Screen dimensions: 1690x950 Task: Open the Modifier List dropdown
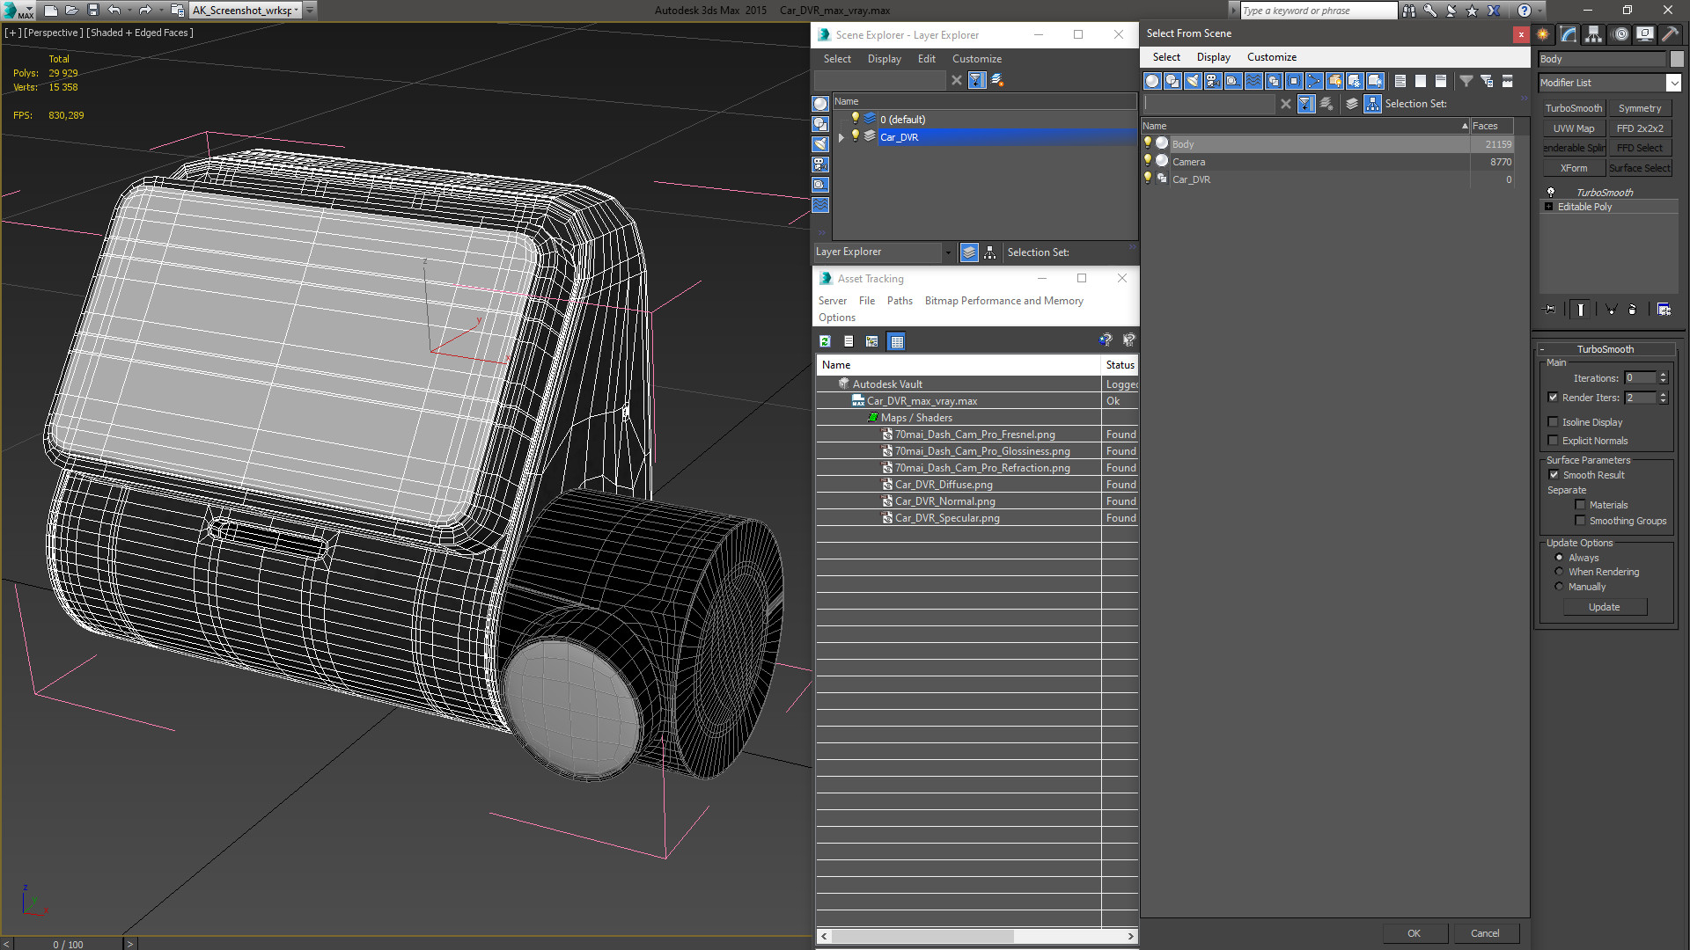click(1673, 83)
